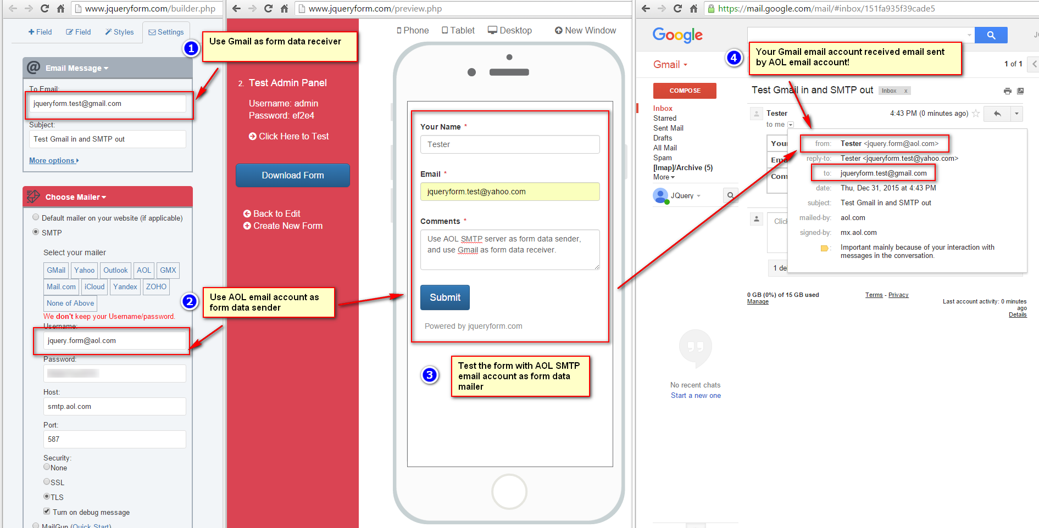This screenshot has height=528, width=1039.
Task: Reload the builder.php browser page
Action: click(45, 9)
